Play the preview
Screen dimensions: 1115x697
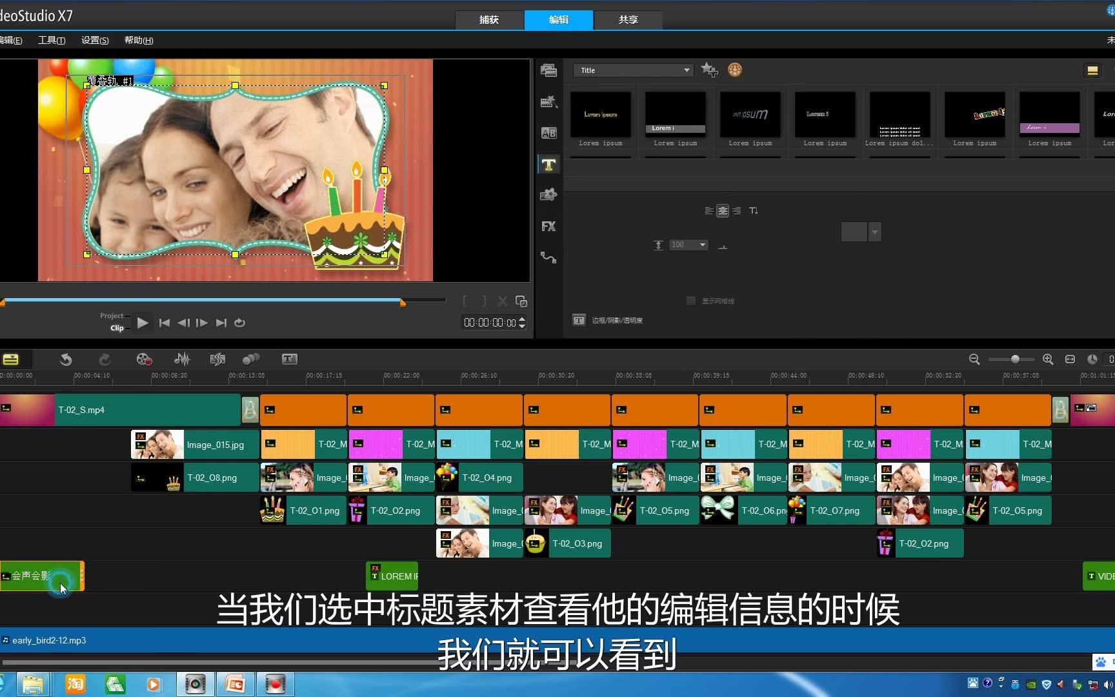[143, 323]
